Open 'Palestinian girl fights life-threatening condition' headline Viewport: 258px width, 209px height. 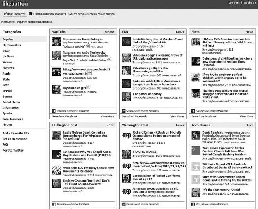coord(150,70)
